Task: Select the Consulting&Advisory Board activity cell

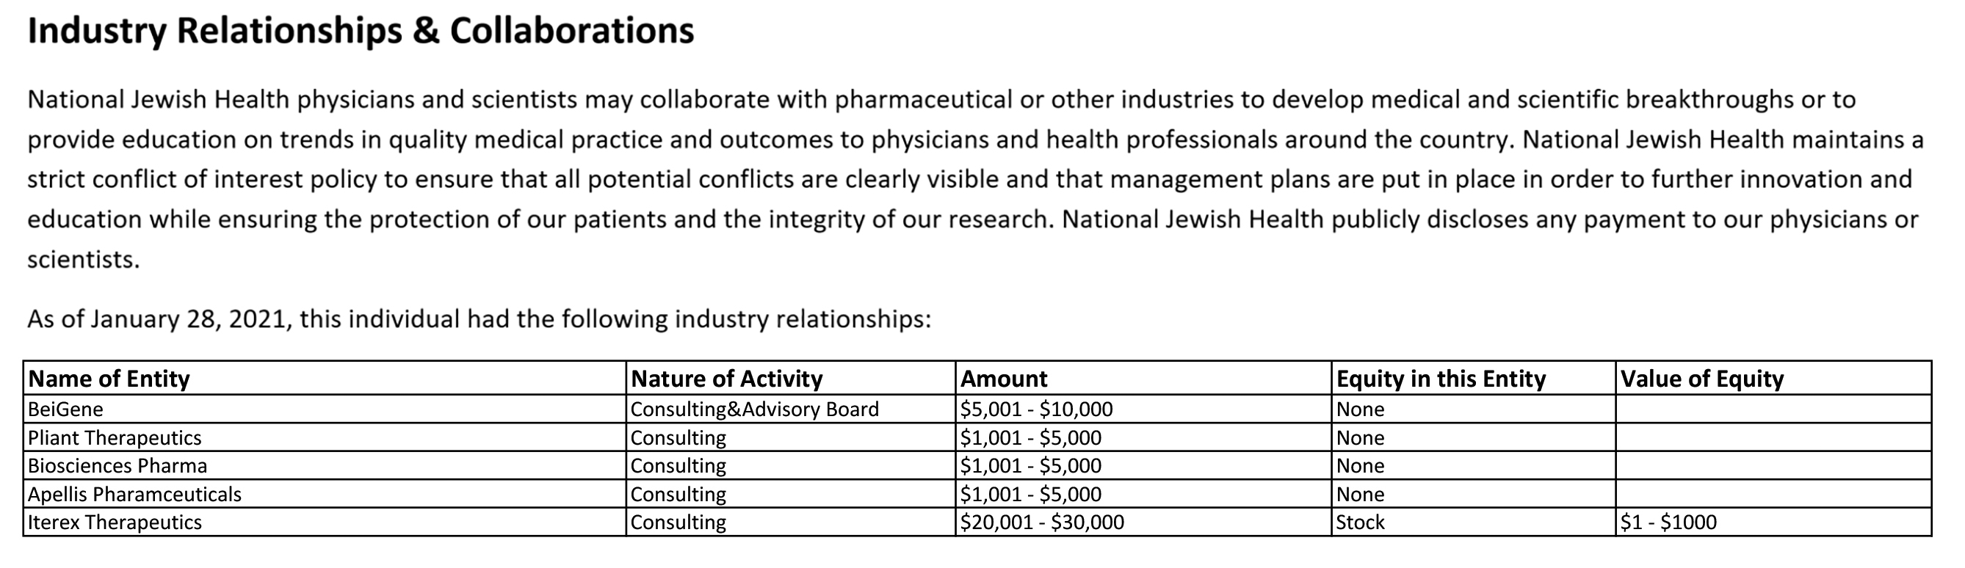Action: [754, 409]
